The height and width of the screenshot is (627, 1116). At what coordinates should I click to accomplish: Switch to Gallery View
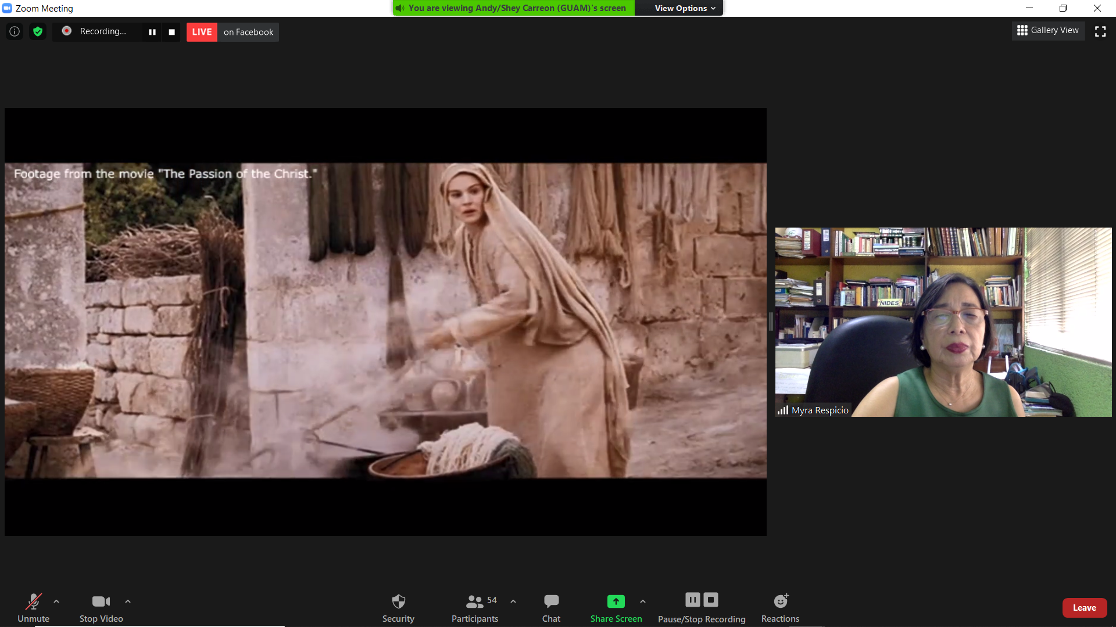(x=1048, y=30)
